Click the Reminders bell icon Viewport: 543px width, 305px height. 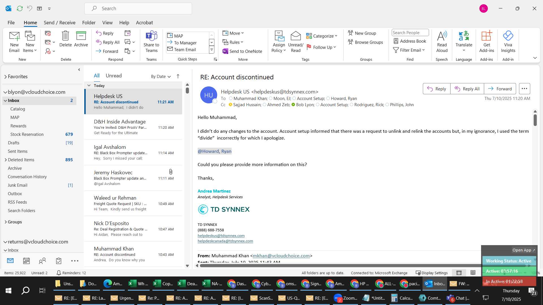(x=59, y=273)
